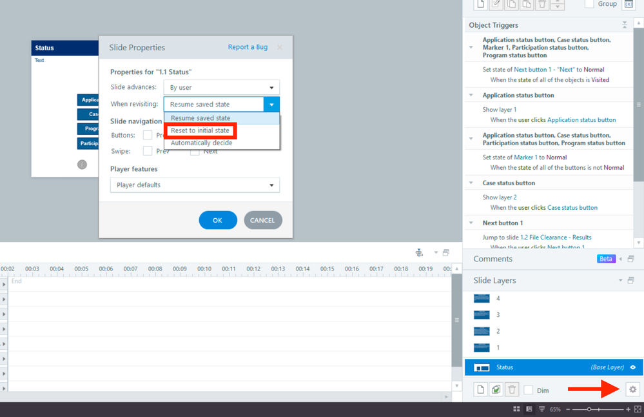
Task: Open the Report a Bug link
Action: pyautogui.click(x=248, y=47)
